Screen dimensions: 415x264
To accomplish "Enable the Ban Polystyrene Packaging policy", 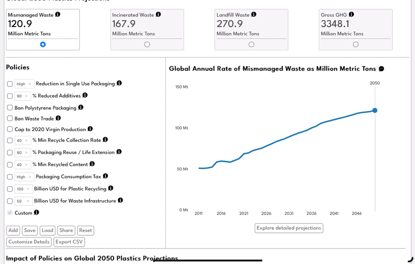I will click(9, 107).
